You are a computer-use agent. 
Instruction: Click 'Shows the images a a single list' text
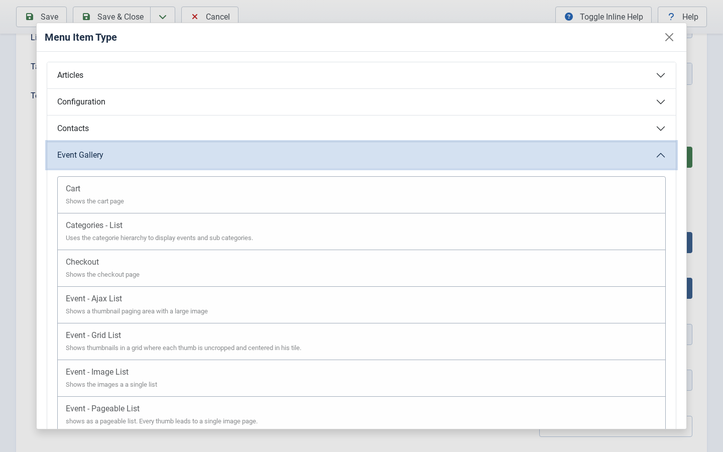[x=111, y=385]
